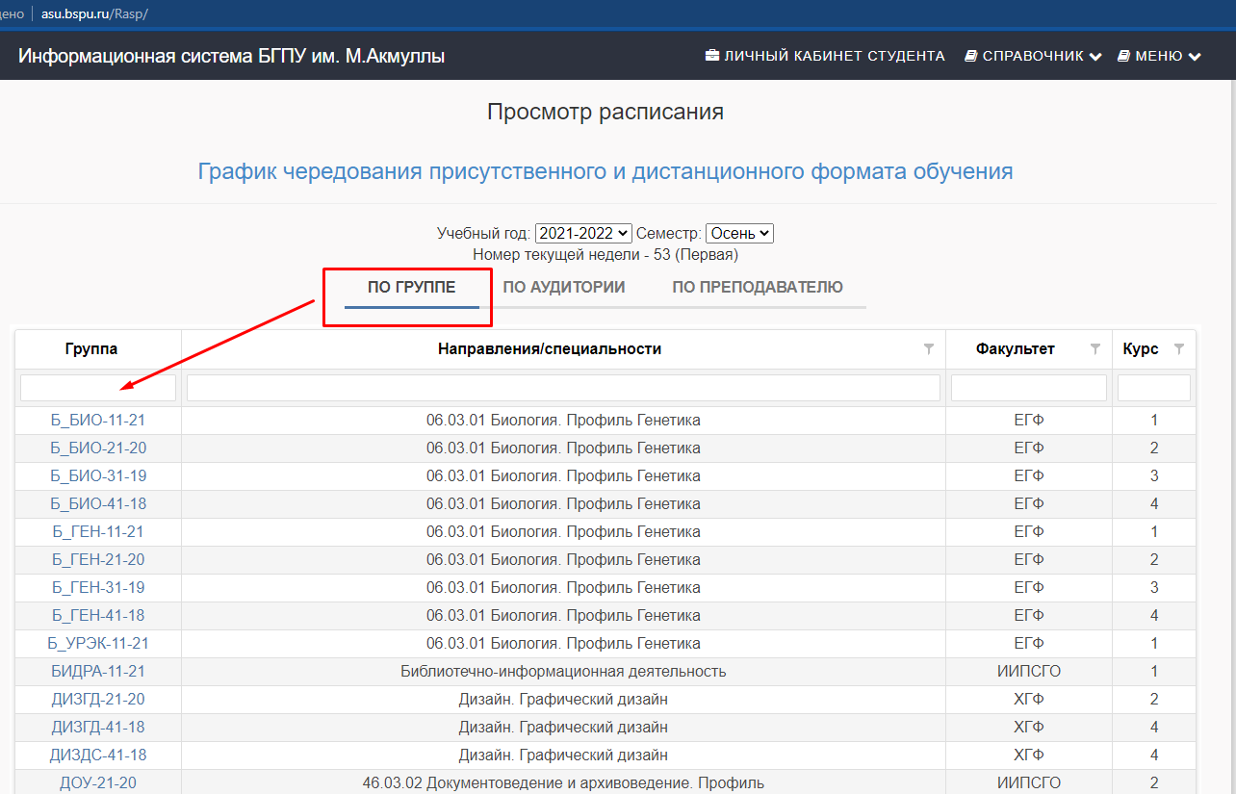Open the Семестр dropdown
1236x794 pixels.
coord(738,233)
